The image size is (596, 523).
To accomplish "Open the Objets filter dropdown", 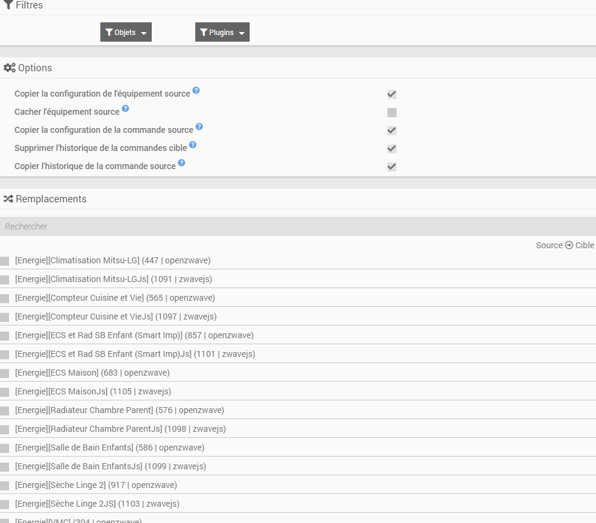I will click(126, 33).
